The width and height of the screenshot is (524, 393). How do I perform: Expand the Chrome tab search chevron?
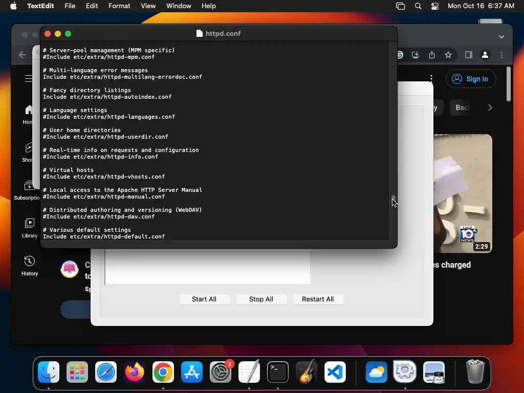[501, 37]
